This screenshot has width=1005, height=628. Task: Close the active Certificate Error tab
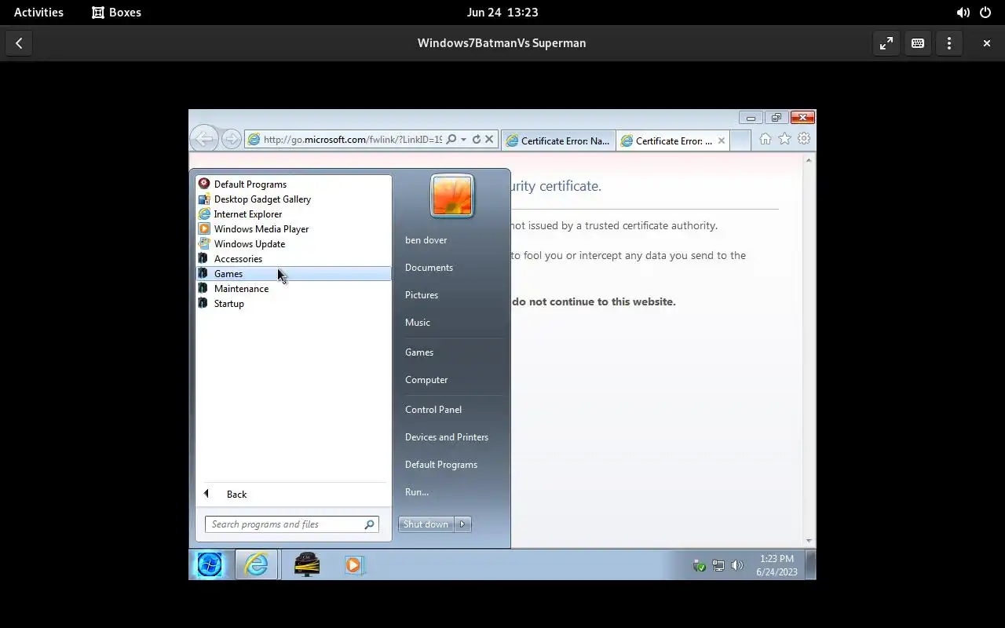[x=722, y=141]
